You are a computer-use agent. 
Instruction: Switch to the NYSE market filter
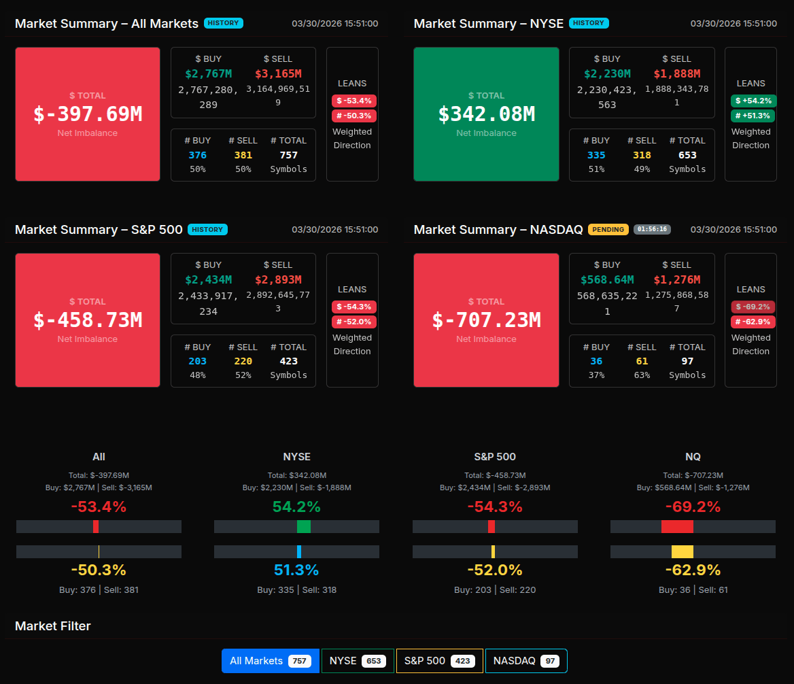[358, 661]
